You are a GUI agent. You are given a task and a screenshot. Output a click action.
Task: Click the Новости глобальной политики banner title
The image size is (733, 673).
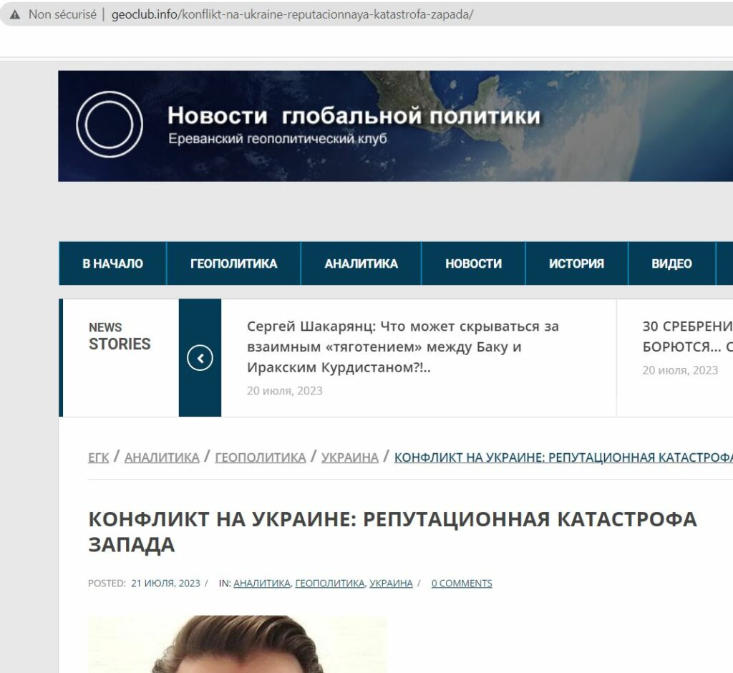[354, 115]
